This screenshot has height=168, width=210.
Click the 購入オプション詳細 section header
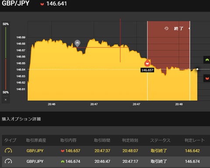[x=21, y=119]
